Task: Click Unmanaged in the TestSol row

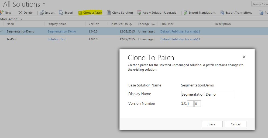Action: pyautogui.click(x=147, y=39)
